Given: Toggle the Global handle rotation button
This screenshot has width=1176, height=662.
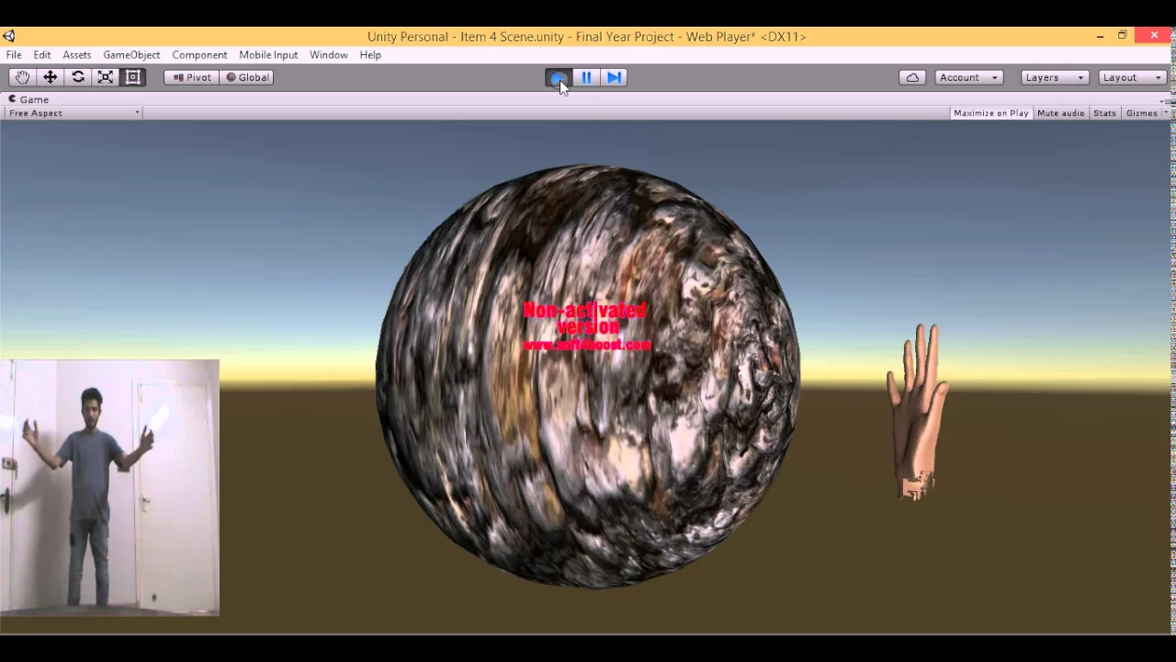Looking at the screenshot, I should pyautogui.click(x=247, y=77).
